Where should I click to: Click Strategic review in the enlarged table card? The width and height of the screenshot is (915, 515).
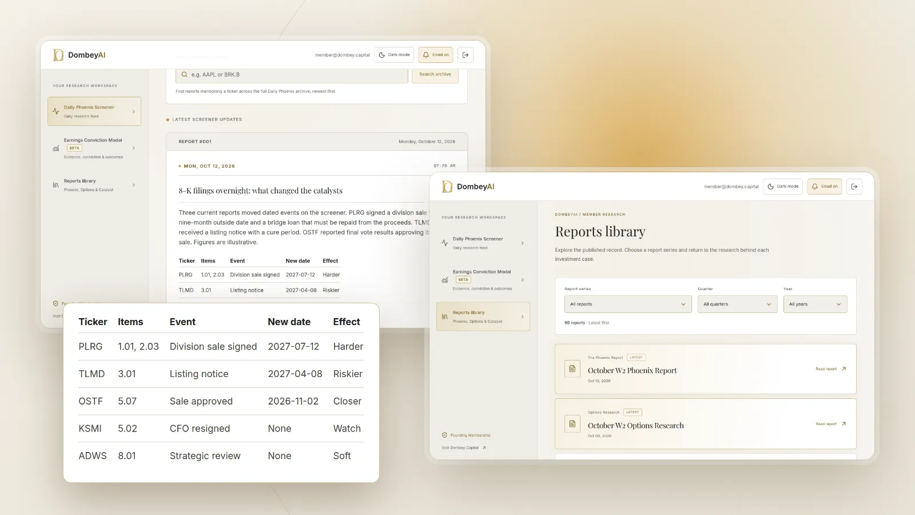click(x=205, y=456)
